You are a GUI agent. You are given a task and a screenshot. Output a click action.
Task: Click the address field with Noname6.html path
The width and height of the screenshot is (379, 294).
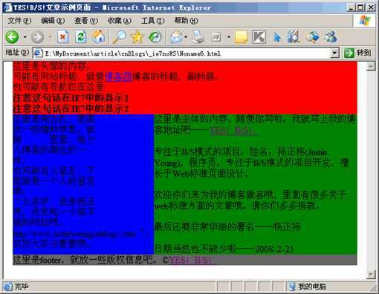pyautogui.click(x=186, y=53)
